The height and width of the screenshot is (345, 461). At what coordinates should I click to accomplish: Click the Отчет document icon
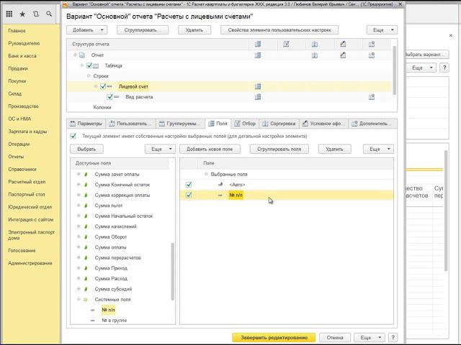pos(82,55)
